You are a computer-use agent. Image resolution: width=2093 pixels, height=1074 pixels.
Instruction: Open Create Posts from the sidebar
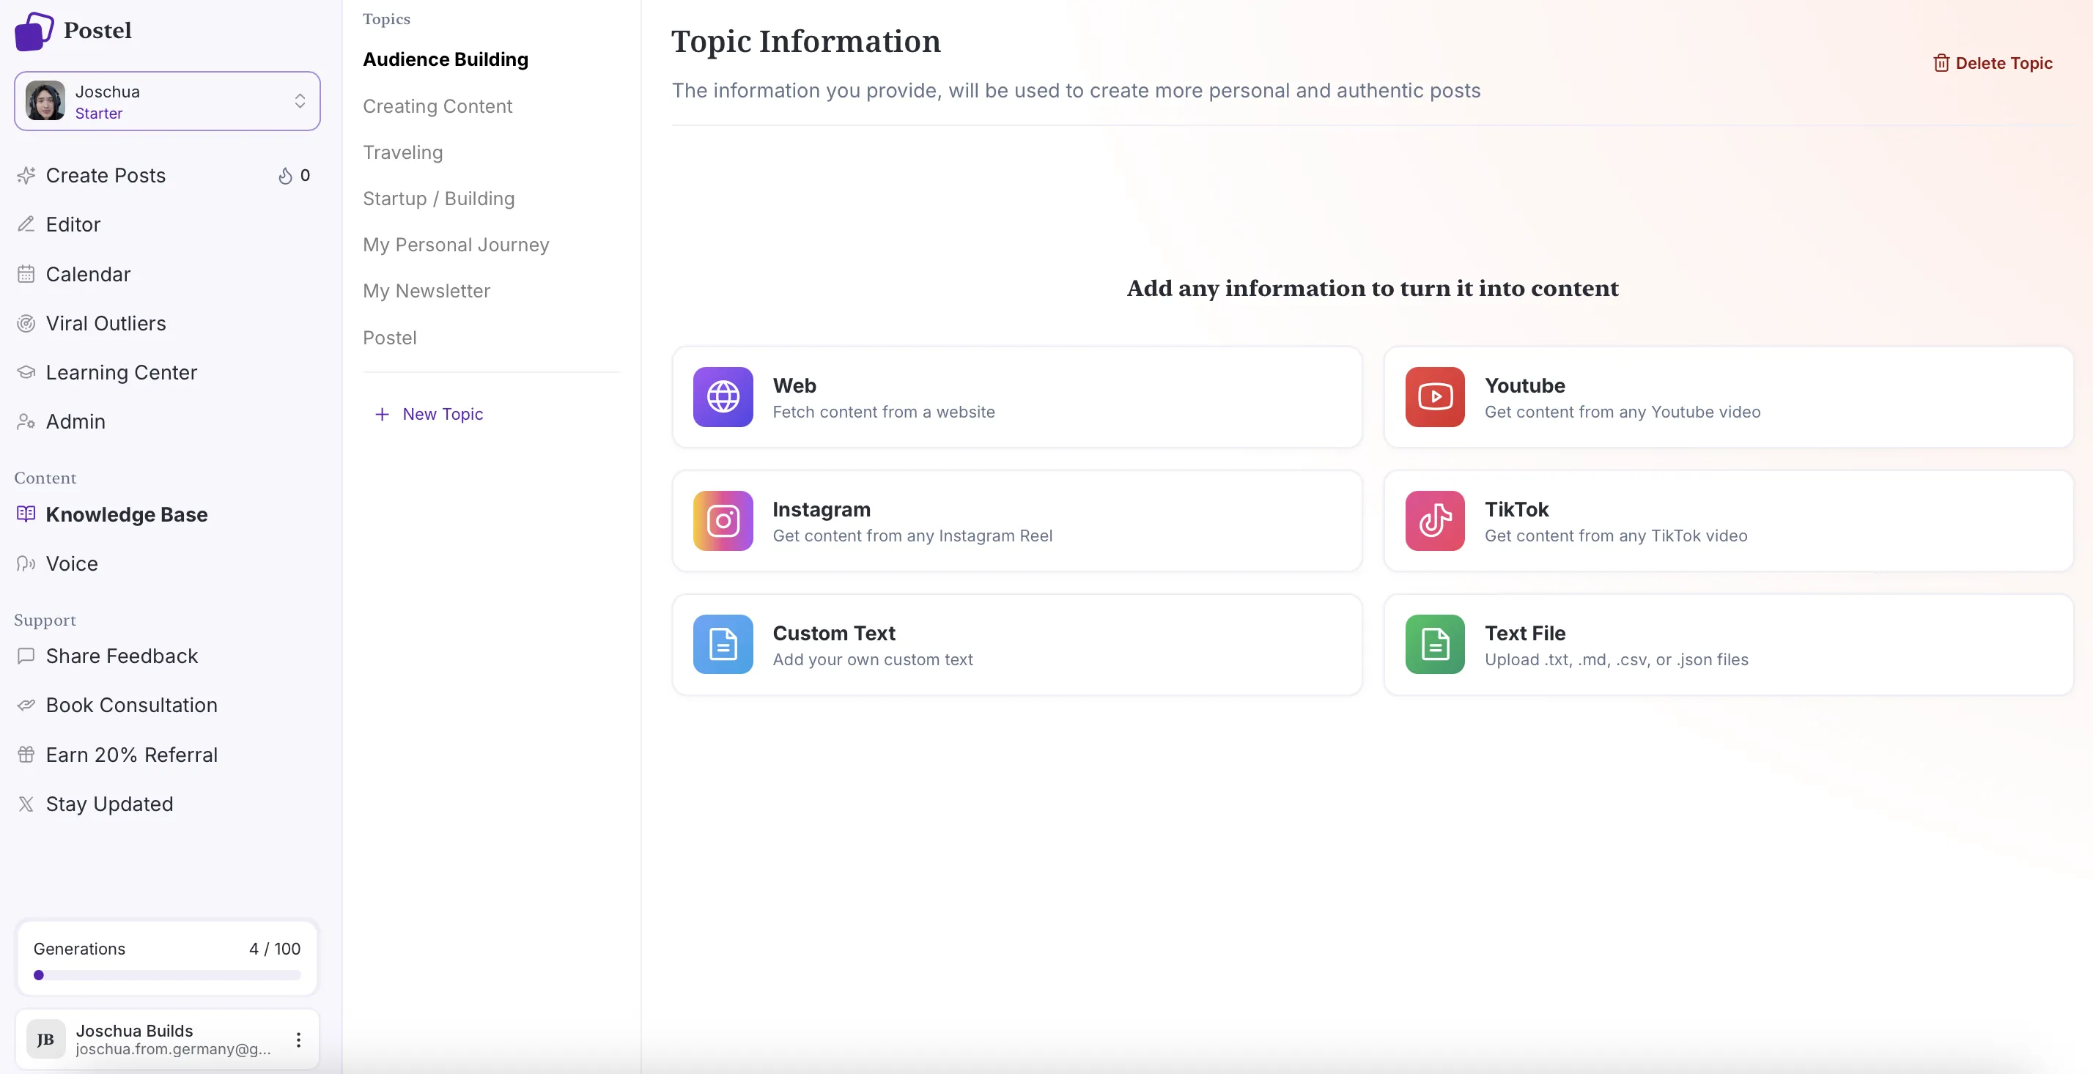point(106,176)
